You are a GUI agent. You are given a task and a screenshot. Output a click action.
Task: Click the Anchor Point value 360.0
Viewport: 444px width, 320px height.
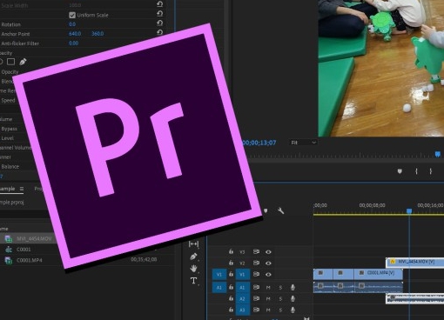pyautogui.click(x=98, y=34)
